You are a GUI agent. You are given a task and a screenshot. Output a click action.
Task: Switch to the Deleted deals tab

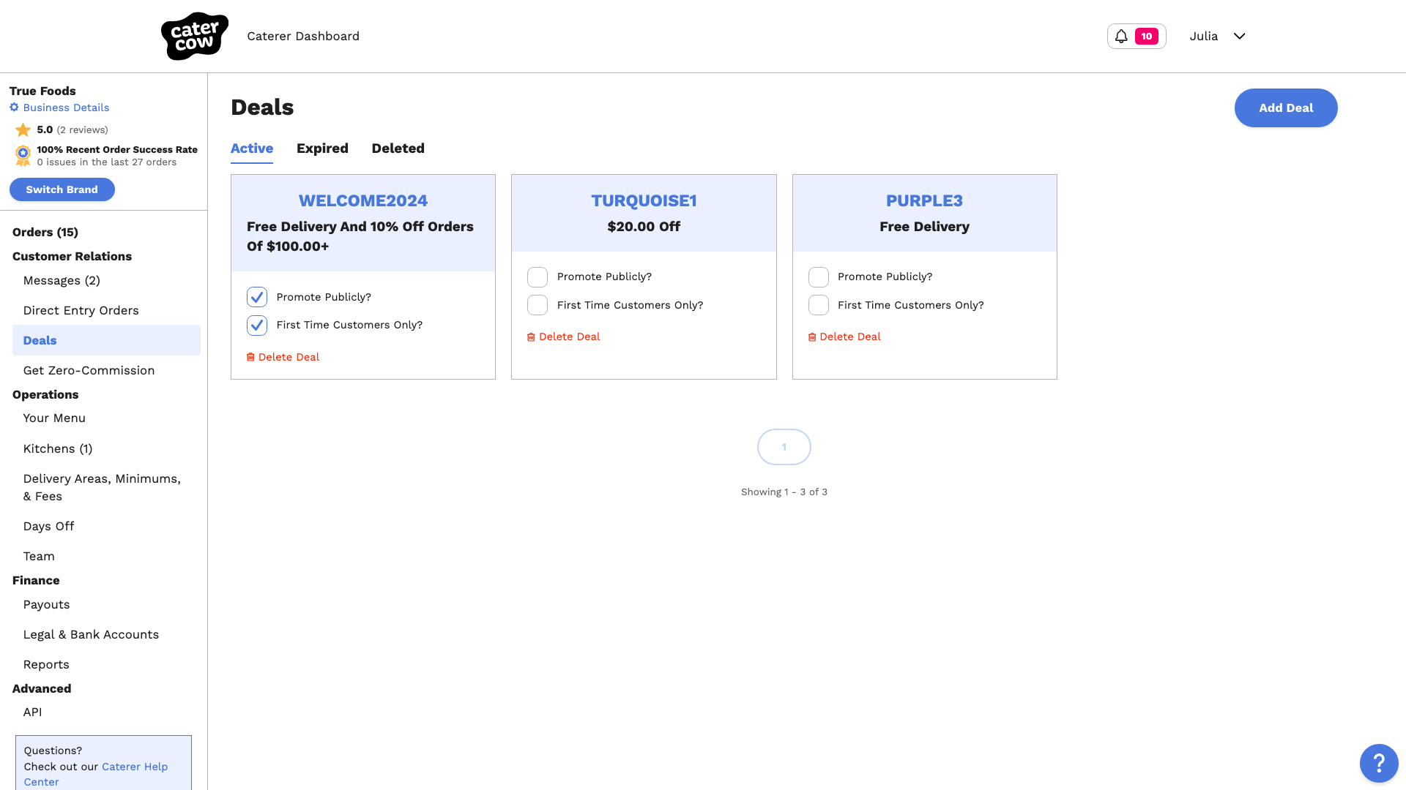click(x=398, y=148)
